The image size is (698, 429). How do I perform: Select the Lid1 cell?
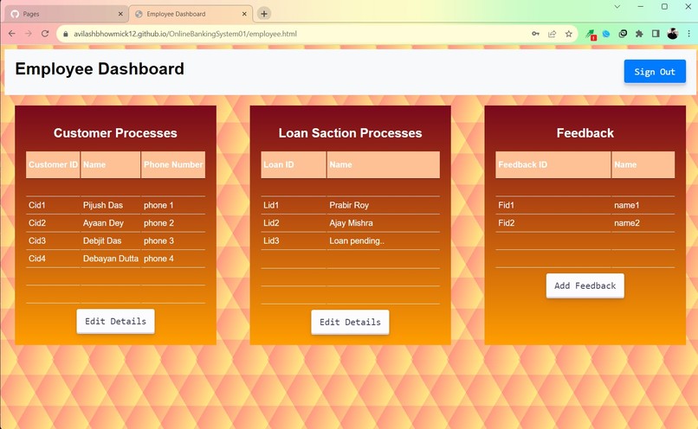294,205
